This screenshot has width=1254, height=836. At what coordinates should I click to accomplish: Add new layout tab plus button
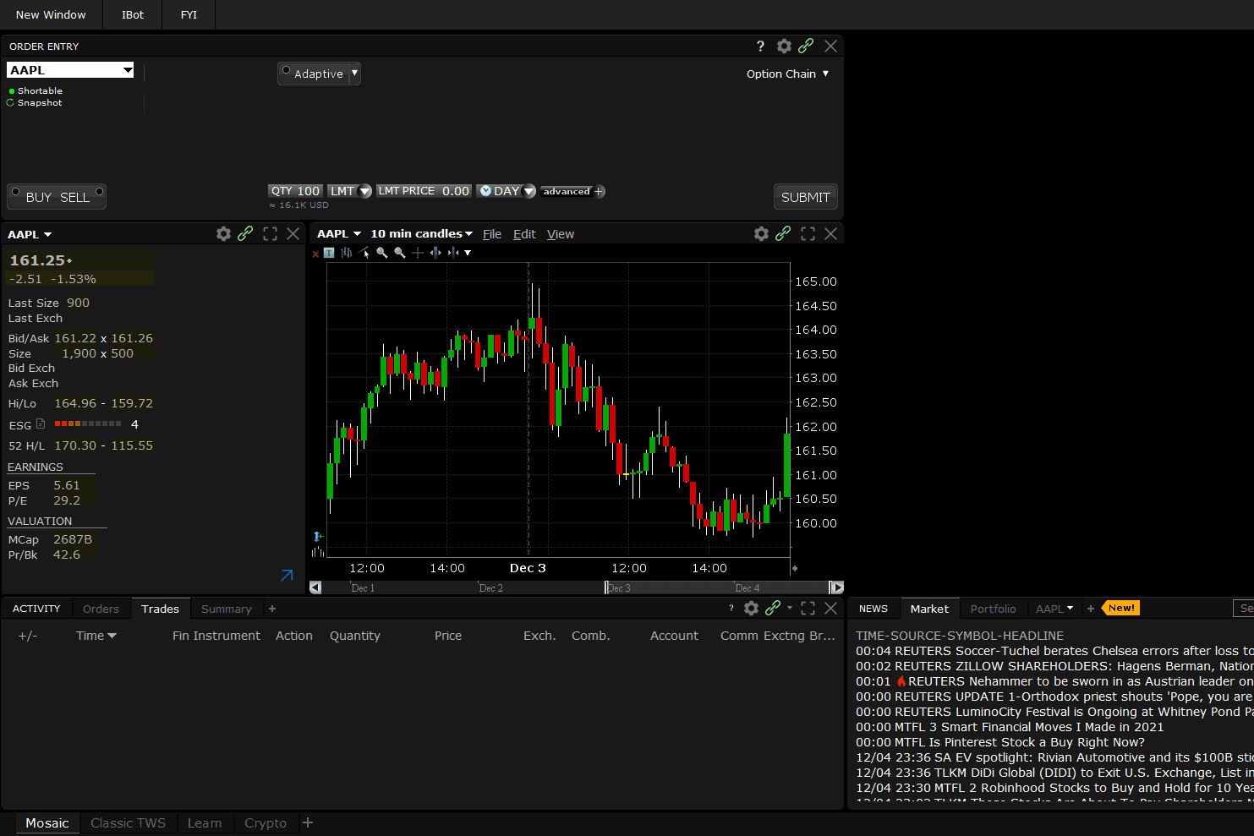pos(308,822)
